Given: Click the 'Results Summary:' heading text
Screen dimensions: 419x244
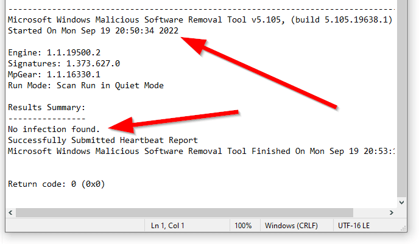Looking at the screenshot, I should (x=46, y=107).
